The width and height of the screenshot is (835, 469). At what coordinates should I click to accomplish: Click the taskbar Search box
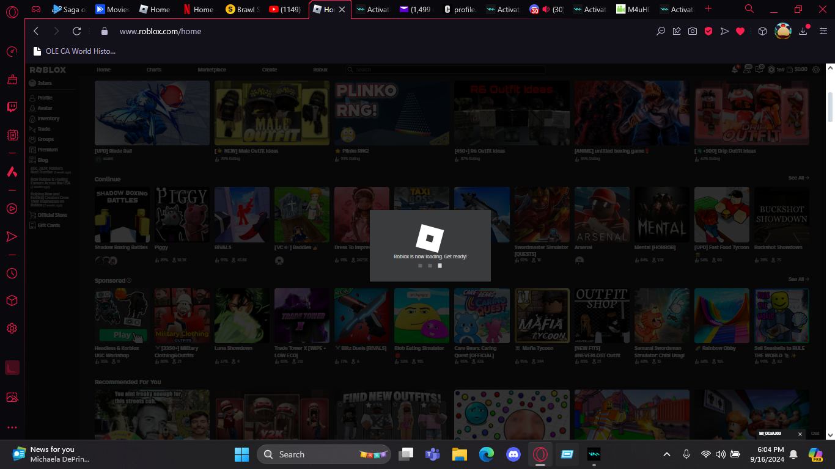[325, 454]
